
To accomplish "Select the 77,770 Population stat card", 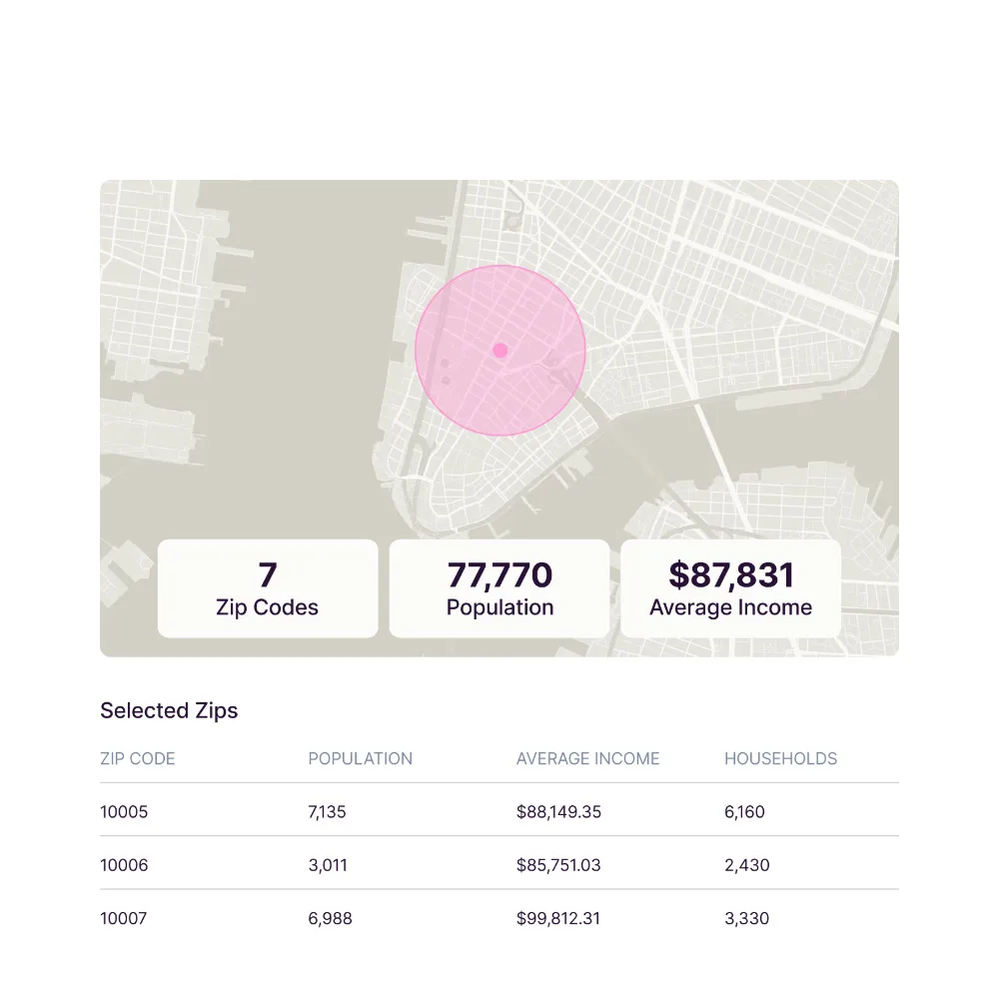I will click(499, 588).
